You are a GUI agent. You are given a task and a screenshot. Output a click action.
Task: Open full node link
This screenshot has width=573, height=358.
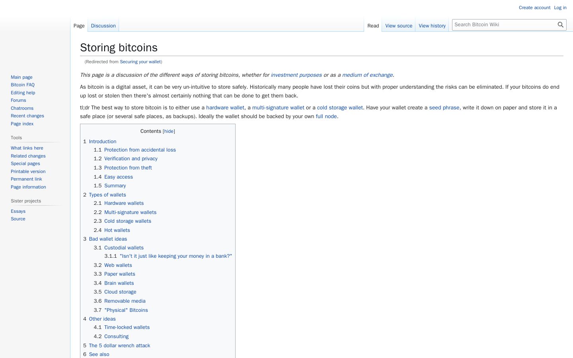[x=326, y=116]
